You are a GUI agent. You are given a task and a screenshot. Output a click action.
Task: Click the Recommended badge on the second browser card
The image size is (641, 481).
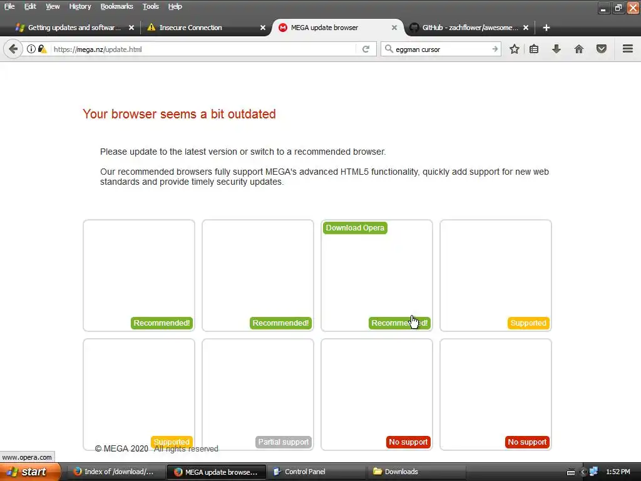point(280,323)
